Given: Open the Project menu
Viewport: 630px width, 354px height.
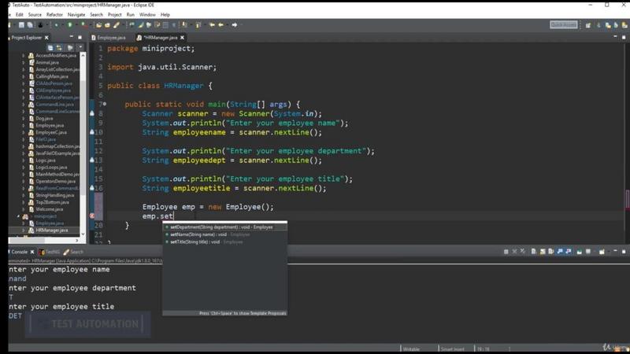Looking at the screenshot, I should coord(114,14).
